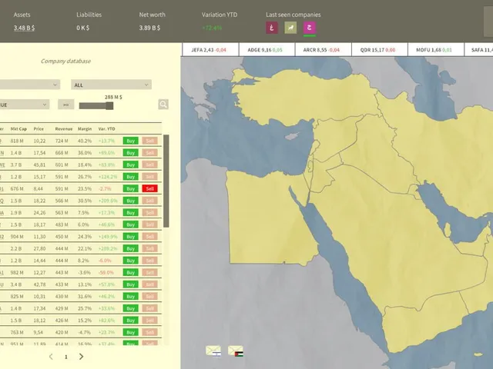
Task: Sort by the Price column header
Action: (x=39, y=128)
